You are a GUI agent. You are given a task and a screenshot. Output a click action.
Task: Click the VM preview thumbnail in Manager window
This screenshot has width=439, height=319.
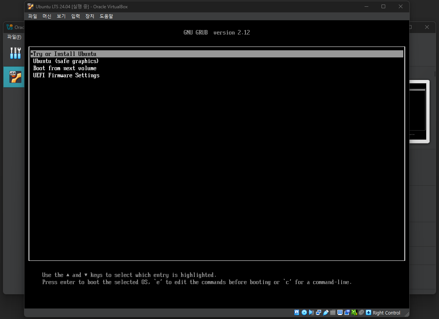pyautogui.click(x=419, y=112)
